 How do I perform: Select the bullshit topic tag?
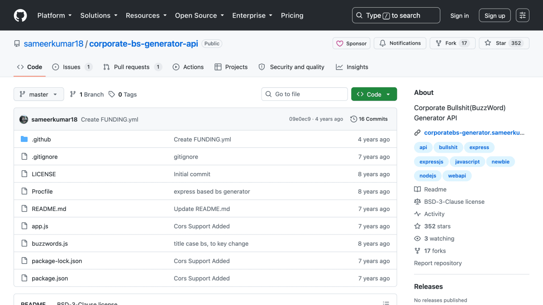click(448, 147)
